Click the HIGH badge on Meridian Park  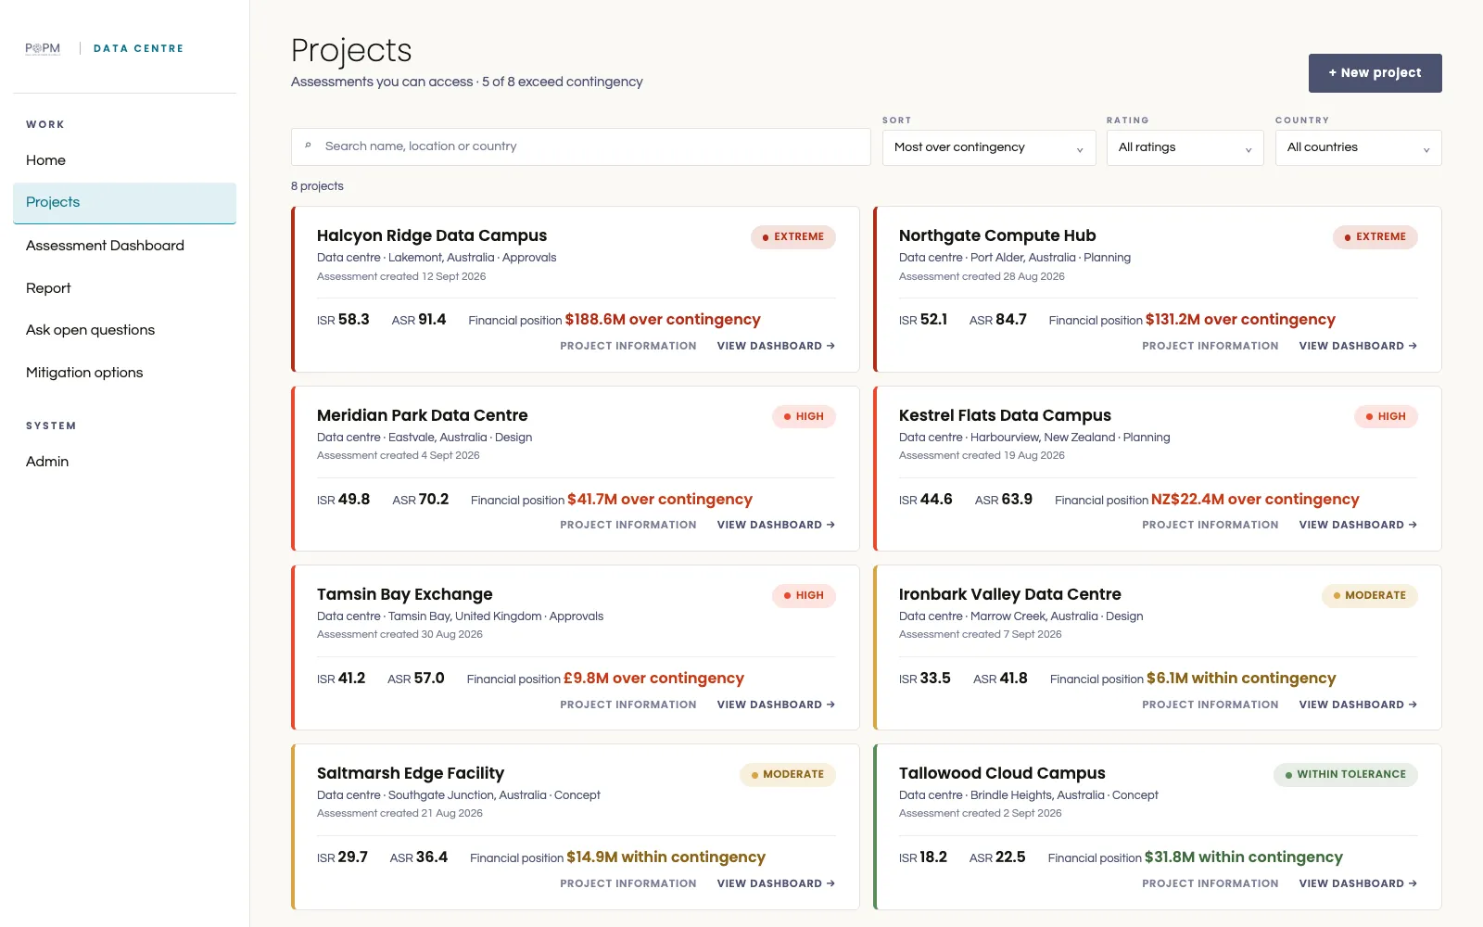804,417
